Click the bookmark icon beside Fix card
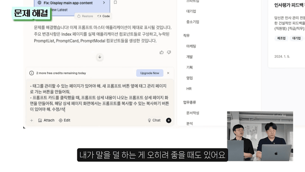Viewport: 305px width, 172px height. point(115,2)
